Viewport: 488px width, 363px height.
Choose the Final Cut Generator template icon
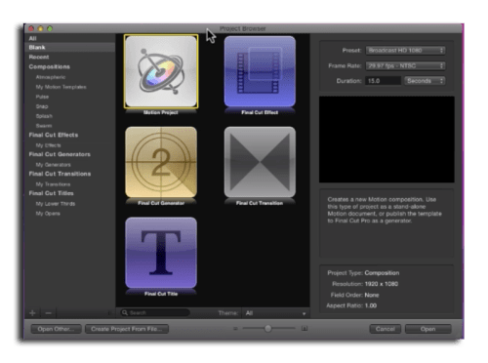(161, 162)
